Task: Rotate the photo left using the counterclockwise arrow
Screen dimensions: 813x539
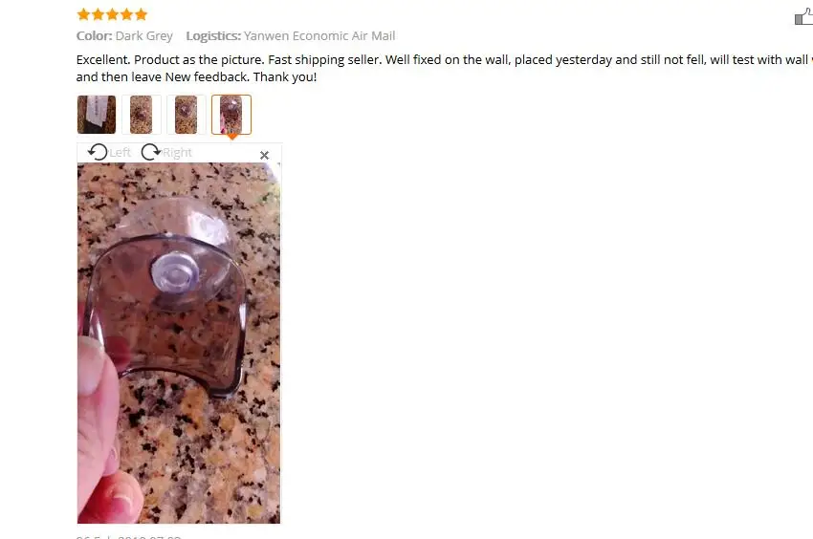Action: click(98, 152)
